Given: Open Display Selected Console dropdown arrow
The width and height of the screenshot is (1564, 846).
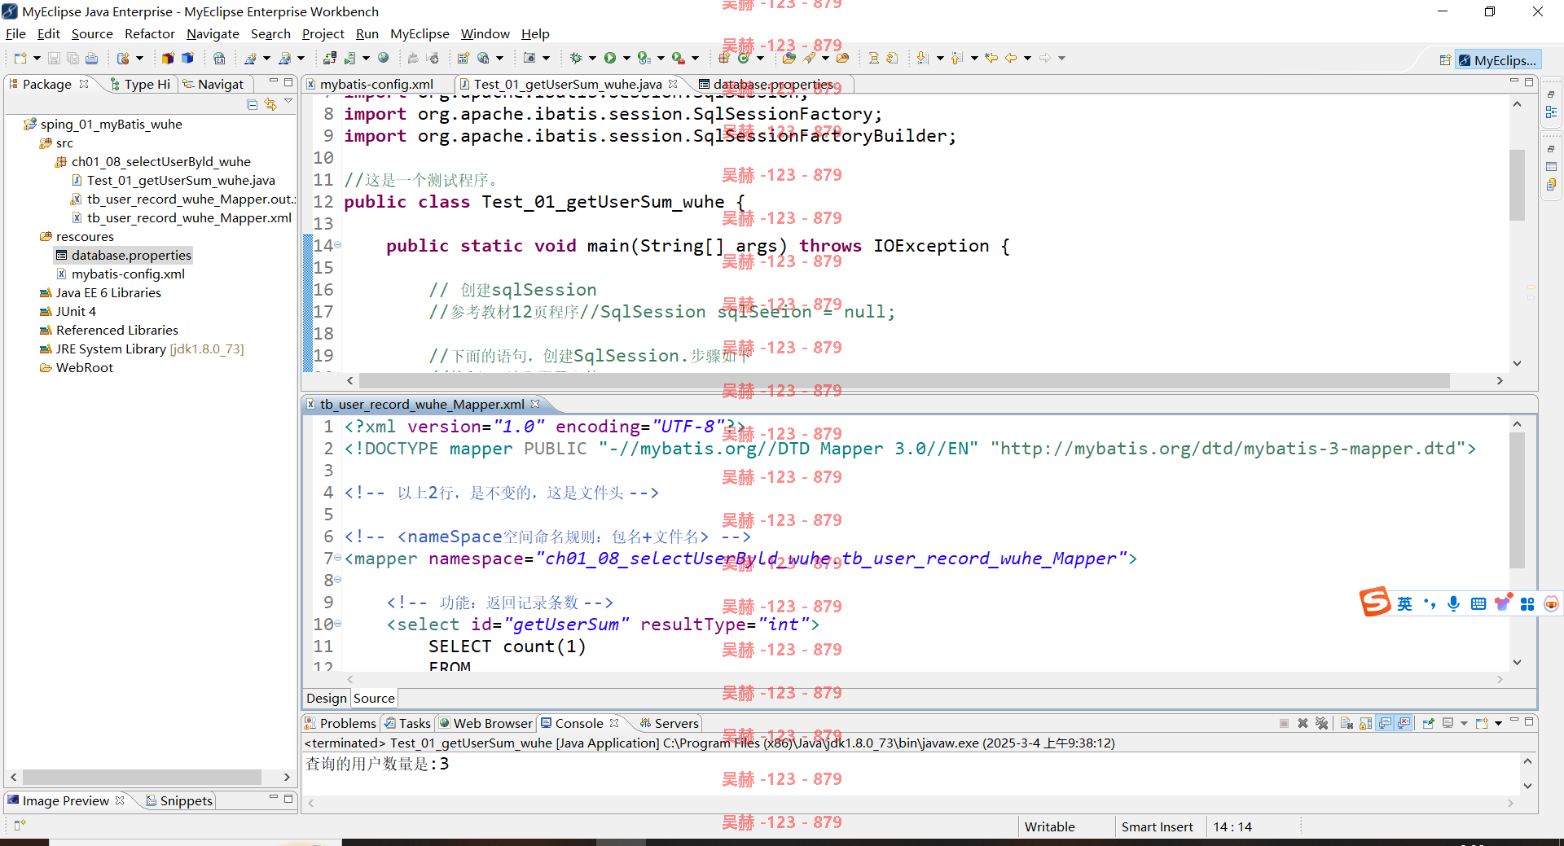Looking at the screenshot, I should [x=1464, y=723].
